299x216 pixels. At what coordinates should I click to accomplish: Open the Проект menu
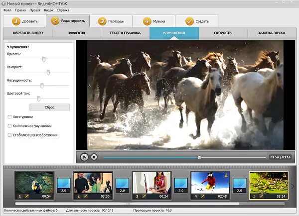(35, 10)
